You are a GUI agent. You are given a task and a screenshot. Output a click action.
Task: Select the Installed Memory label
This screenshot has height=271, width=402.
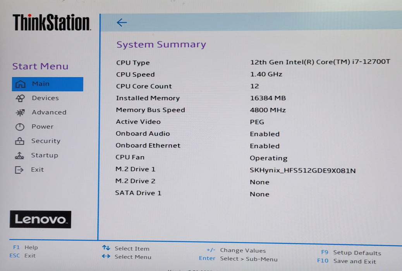[x=148, y=98]
